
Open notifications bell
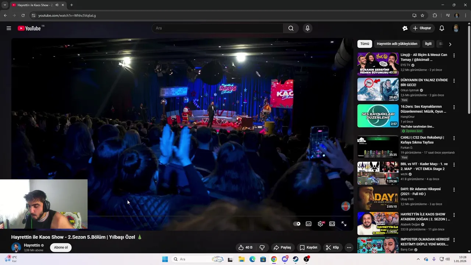(442, 28)
